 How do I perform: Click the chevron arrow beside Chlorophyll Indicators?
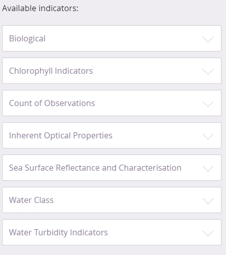[208, 72]
